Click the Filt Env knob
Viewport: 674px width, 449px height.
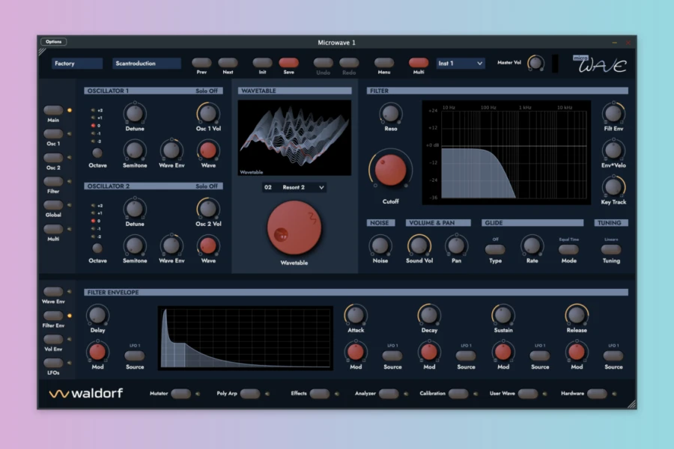point(613,114)
